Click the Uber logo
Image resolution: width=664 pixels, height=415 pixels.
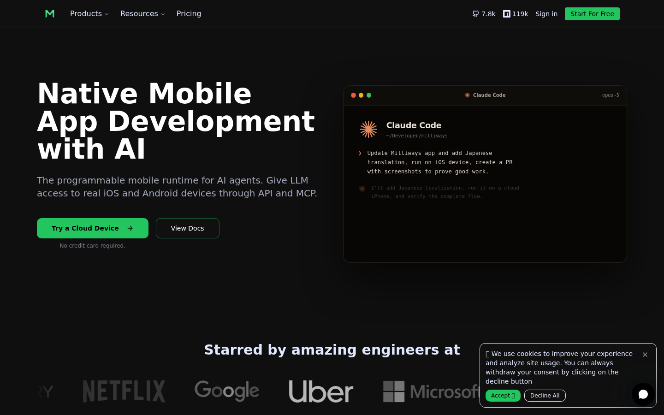click(x=321, y=391)
